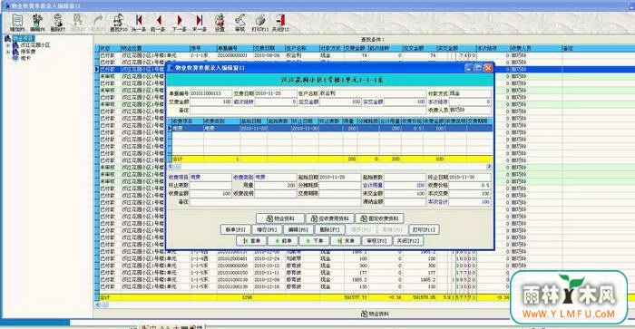Image resolution: width=635 pixels, height=329 pixels.
Task: Click the 增加 (Add) toolbar icon
Action: pos(17,23)
